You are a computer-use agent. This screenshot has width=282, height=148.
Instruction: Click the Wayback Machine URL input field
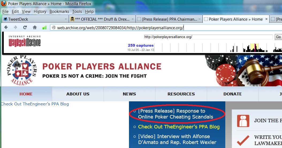(x=208, y=37)
